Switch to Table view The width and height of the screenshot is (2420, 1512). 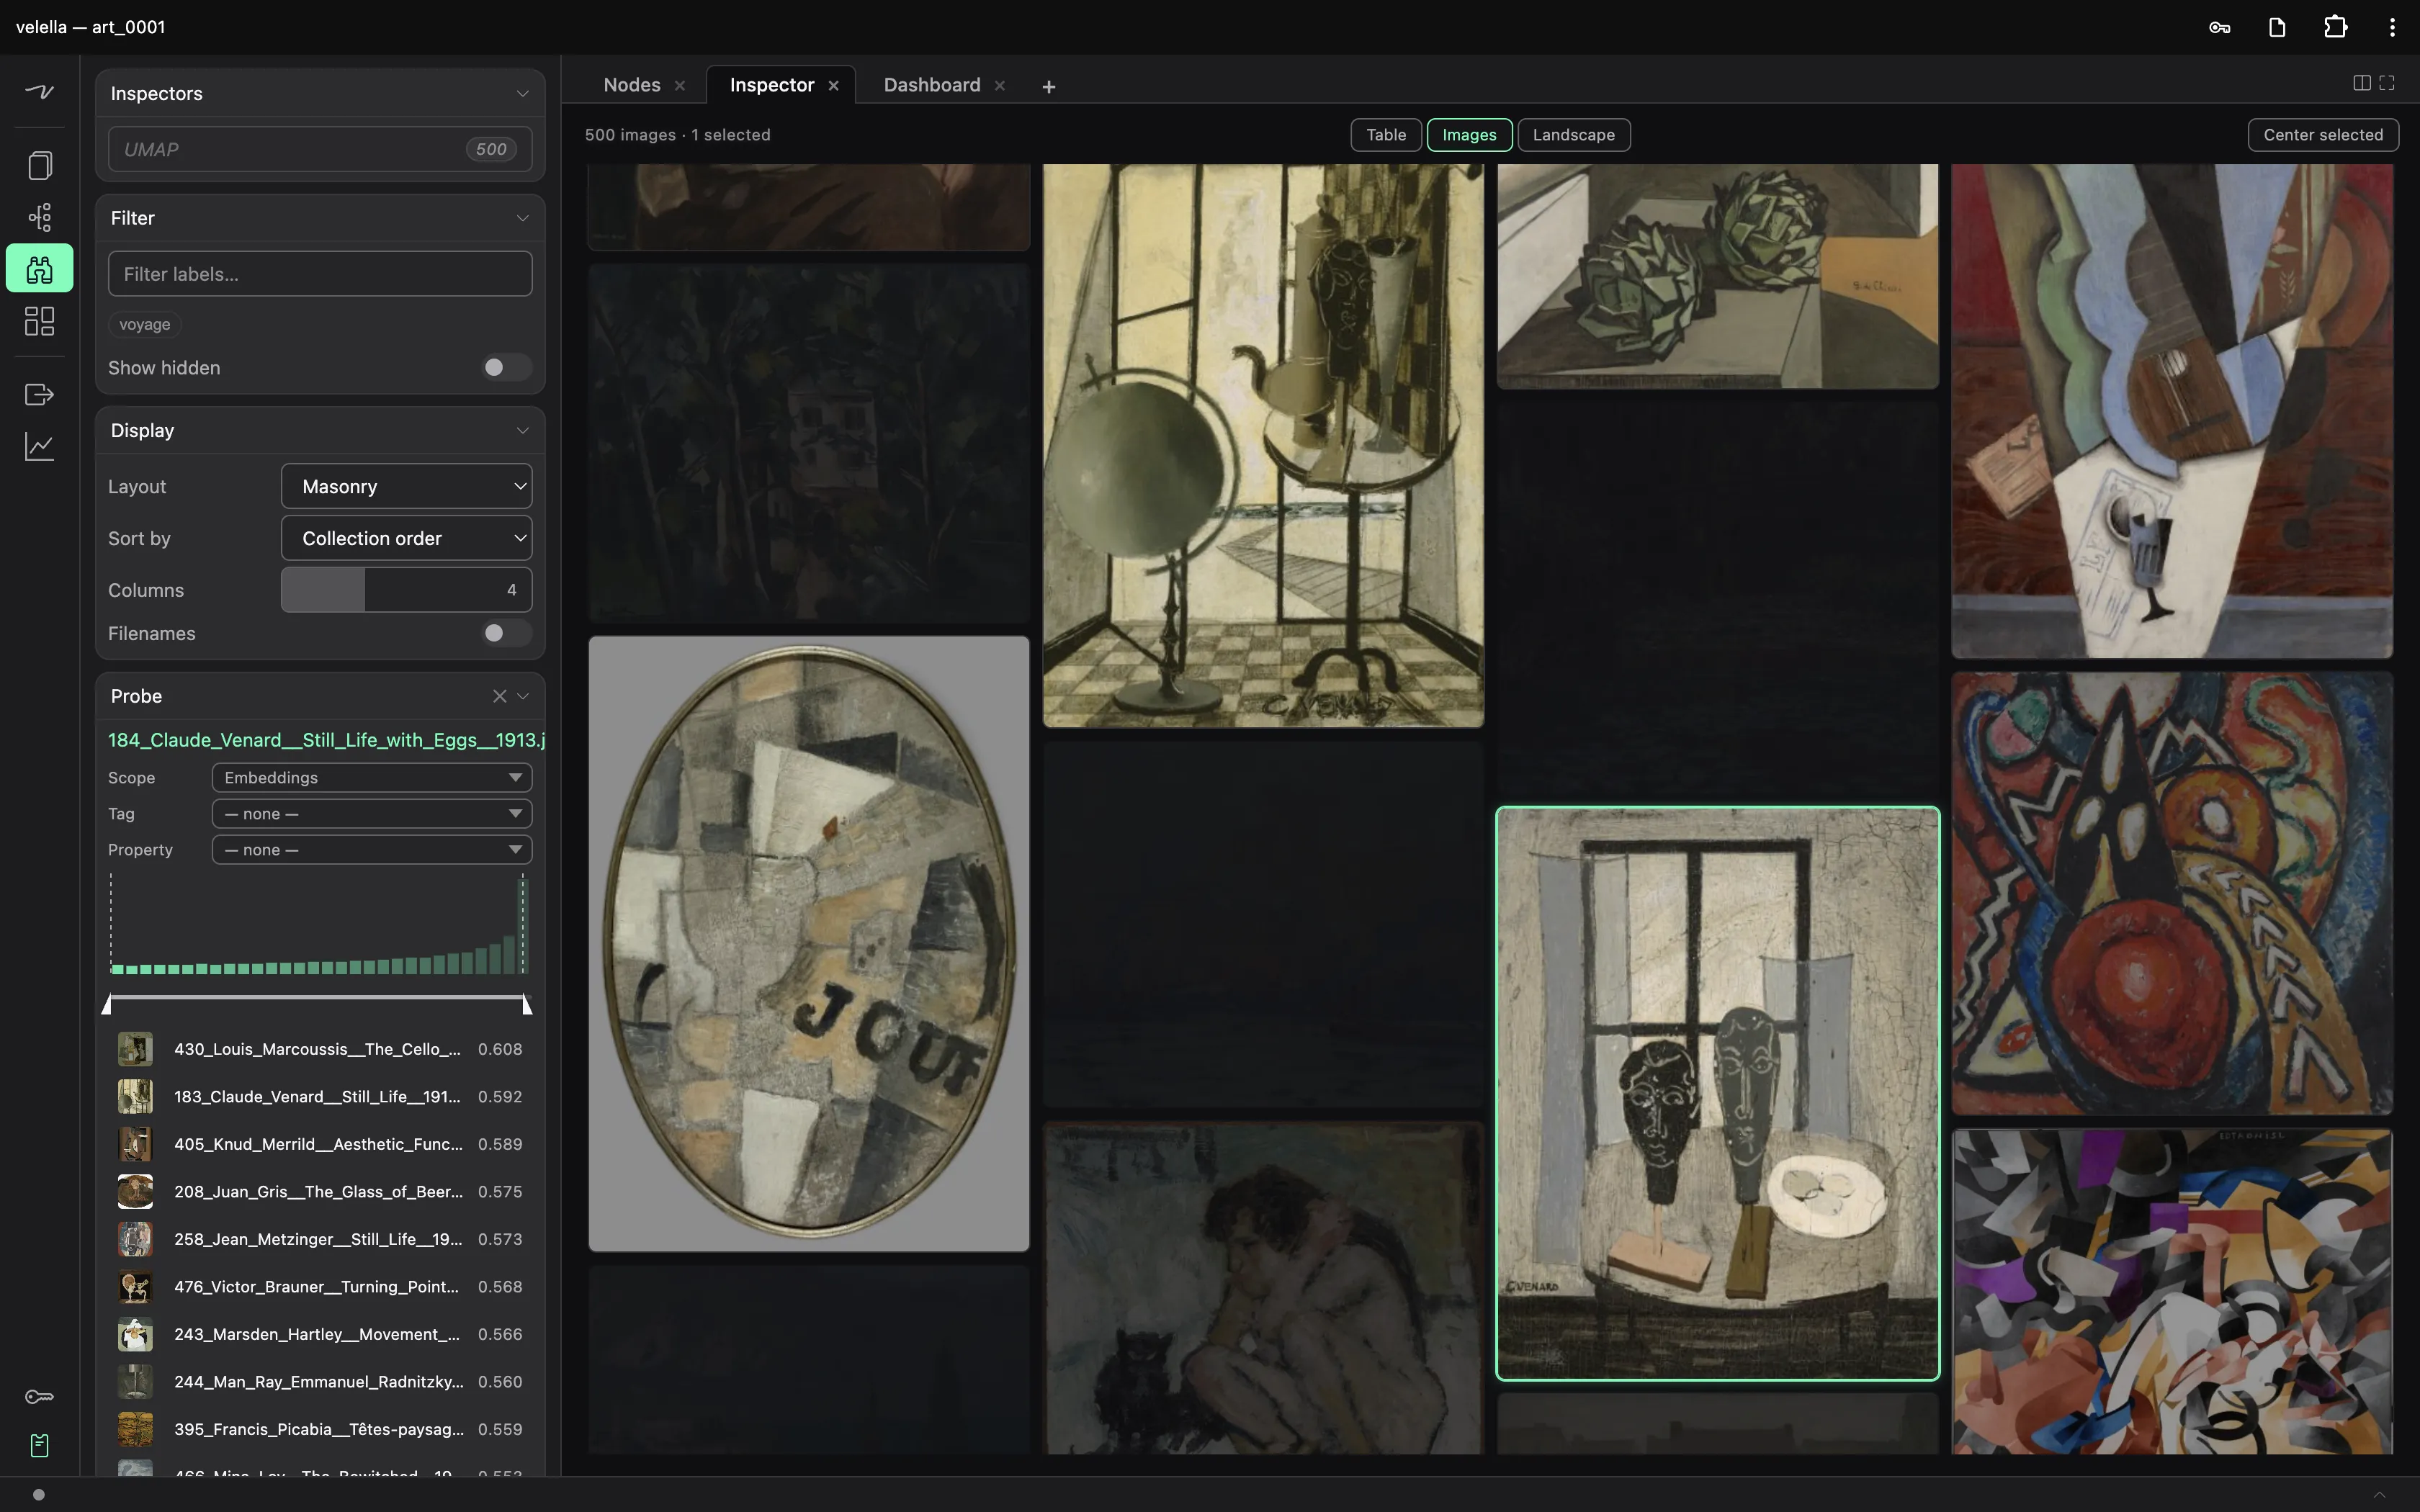click(1385, 135)
